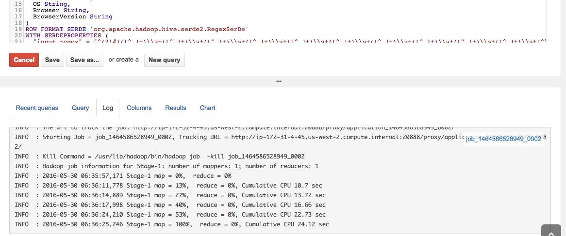Screen dimensions: 566x236
Task: Cancel the running query
Action: (x=24, y=60)
